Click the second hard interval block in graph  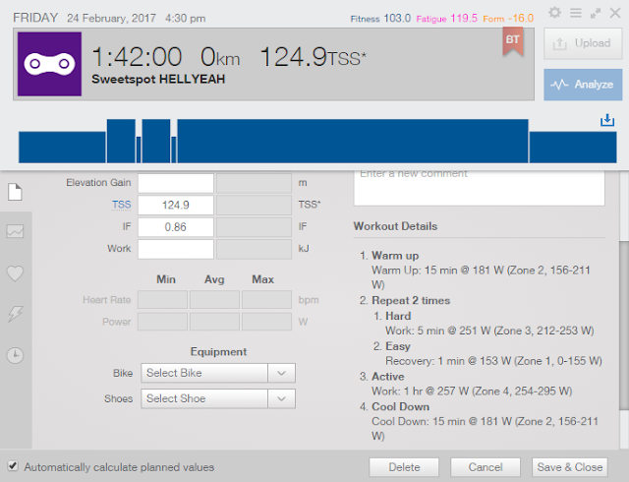(156, 141)
